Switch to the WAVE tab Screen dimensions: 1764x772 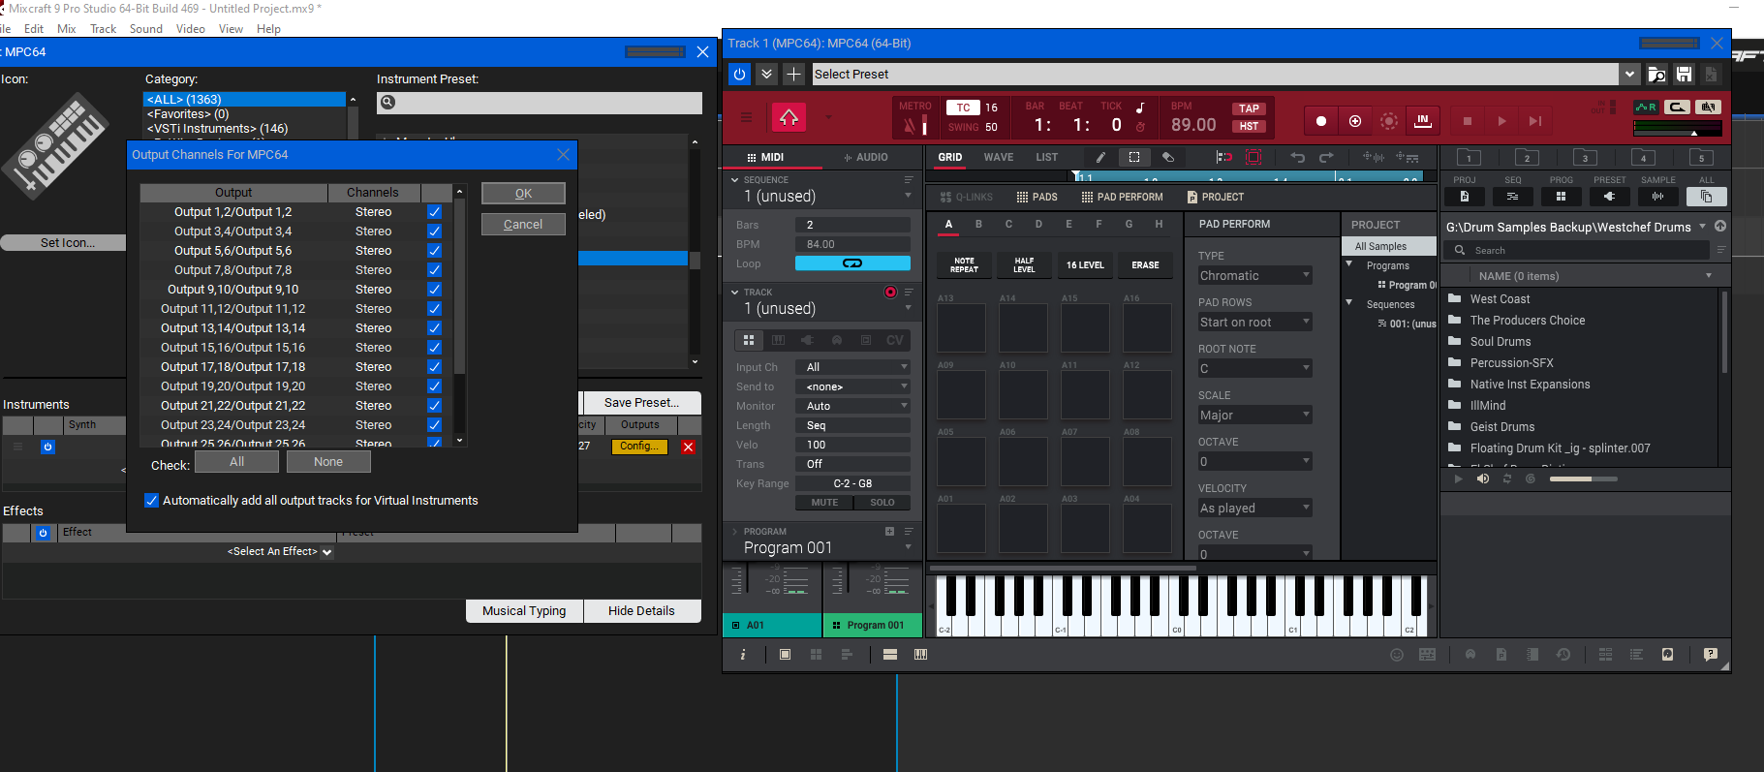click(999, 157)
